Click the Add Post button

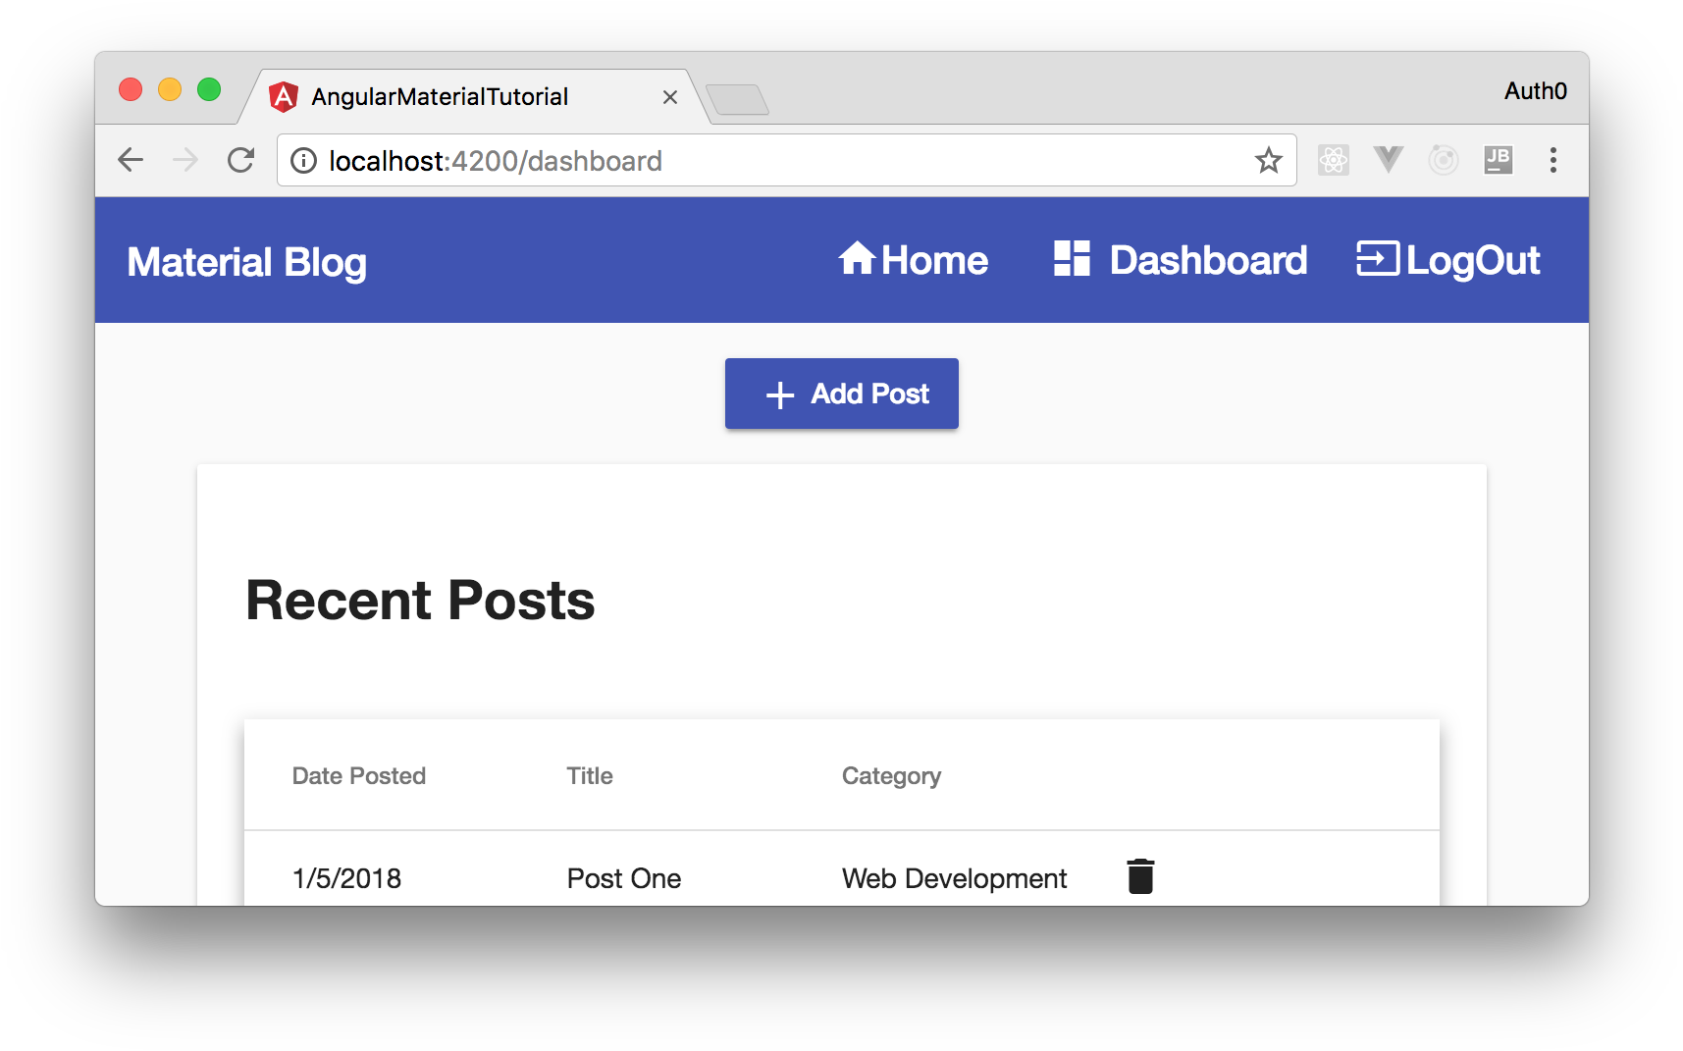click(x=841, y=394)
